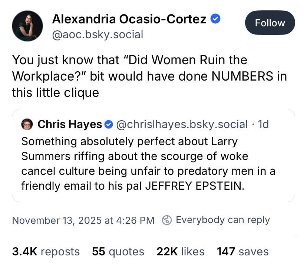View the 22K likes list
Image resolution: width=307 pixels, height=268 pixels.
pos(180,252)
